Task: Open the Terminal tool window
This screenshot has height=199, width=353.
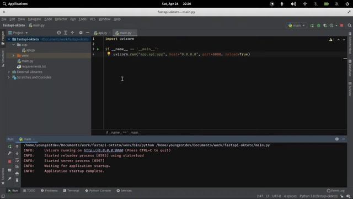Action: 71,191
